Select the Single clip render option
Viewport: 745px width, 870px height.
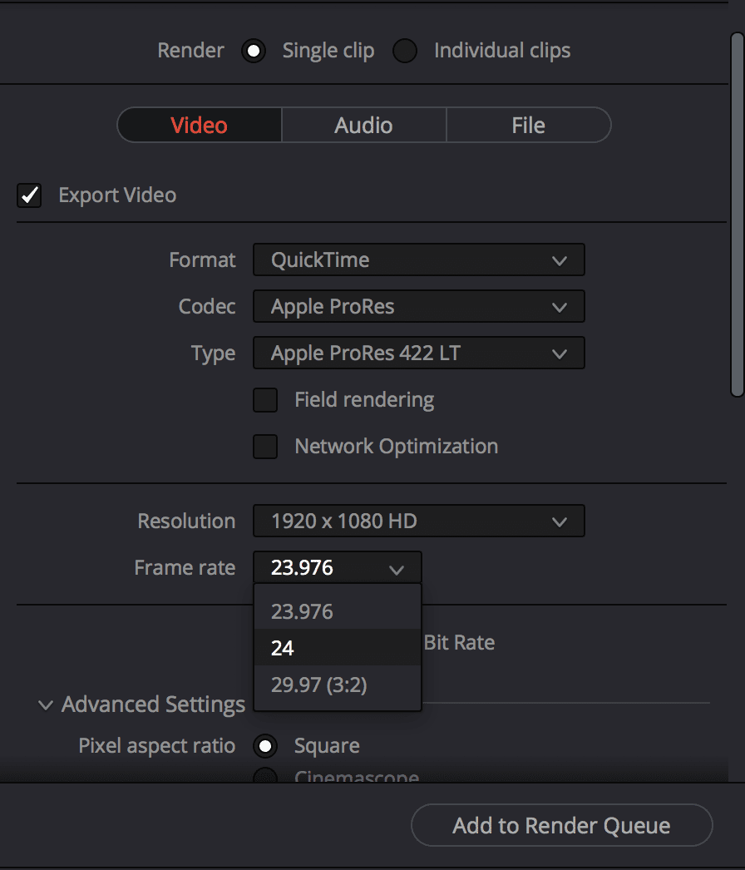[x=254, y=51]
